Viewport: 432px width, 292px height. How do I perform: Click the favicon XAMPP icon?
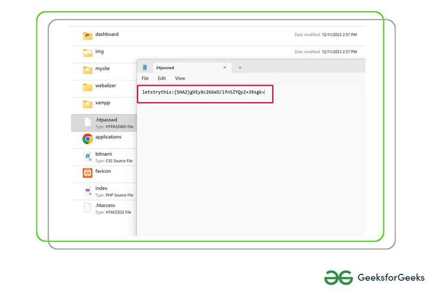(x=88, y=173)
